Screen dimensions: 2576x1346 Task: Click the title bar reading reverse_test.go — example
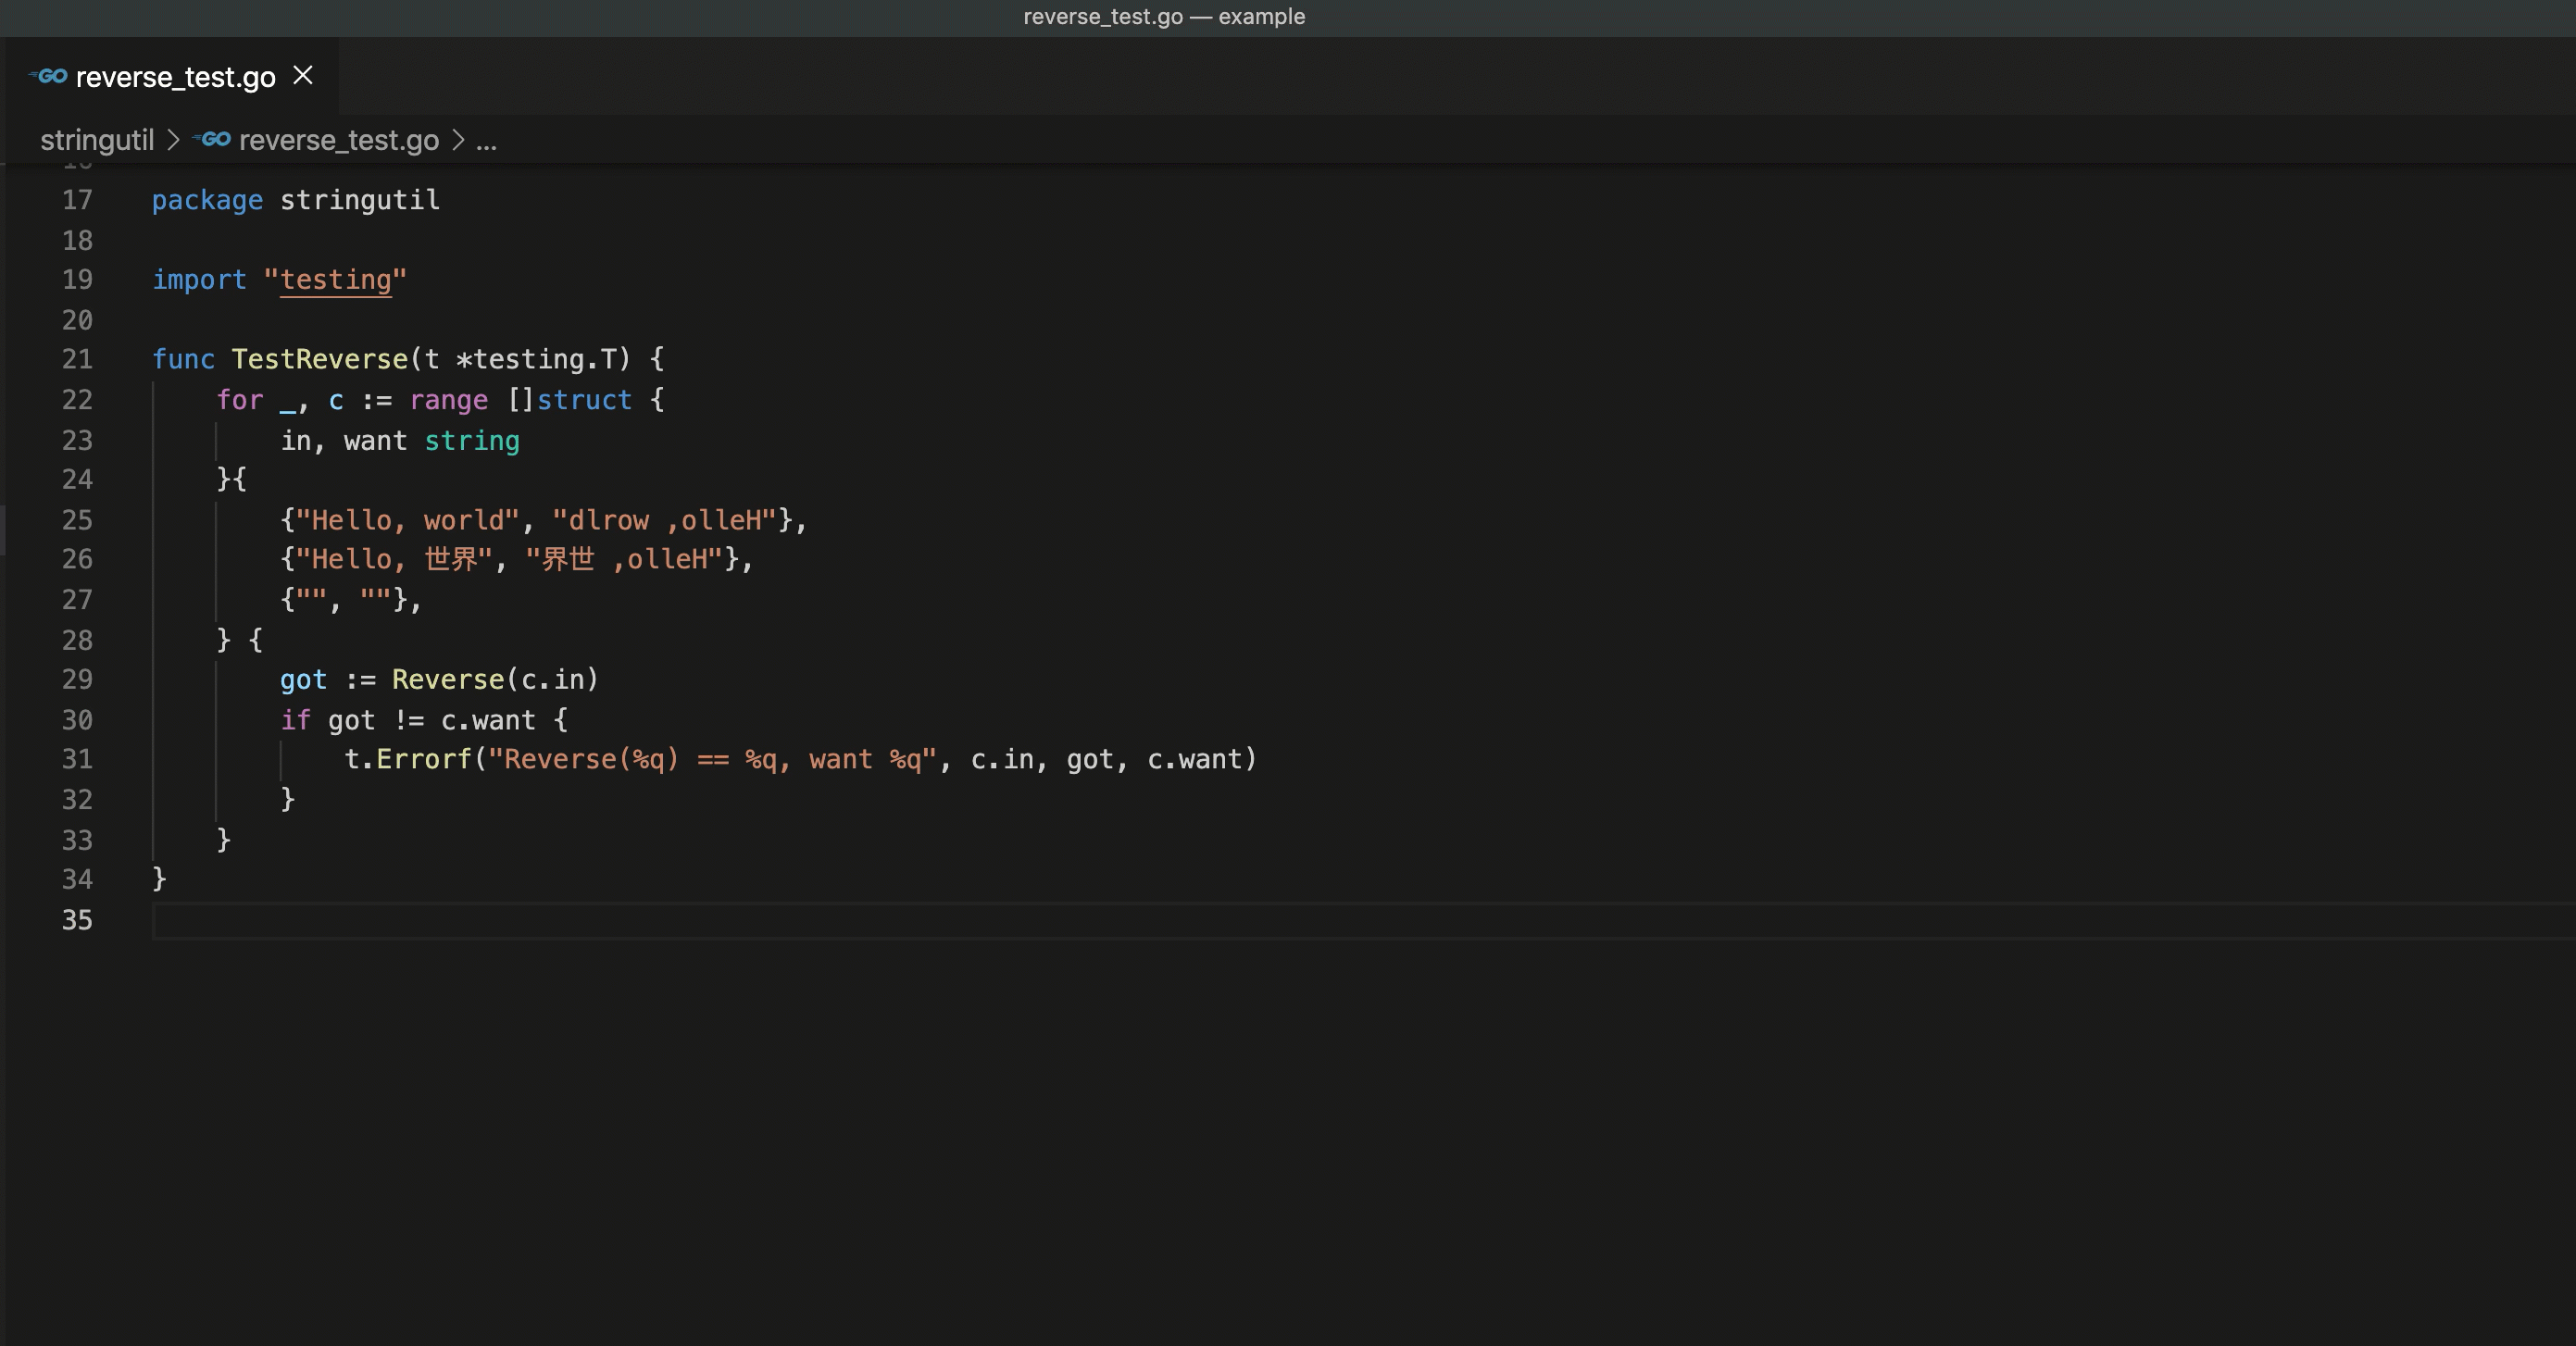click(x=1163, y=16)
